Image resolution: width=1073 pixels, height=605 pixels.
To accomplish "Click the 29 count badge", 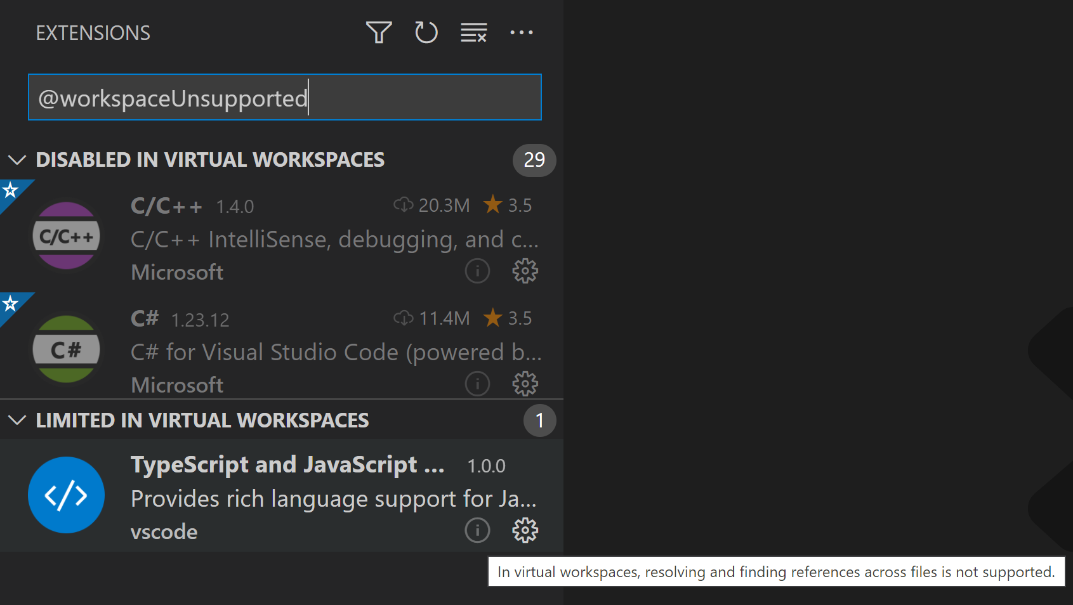I will 534,160.
